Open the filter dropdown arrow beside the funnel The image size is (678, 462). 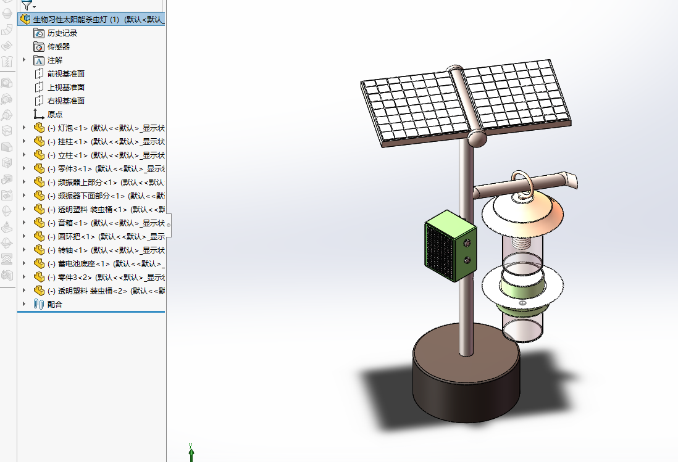coord(34,7)
